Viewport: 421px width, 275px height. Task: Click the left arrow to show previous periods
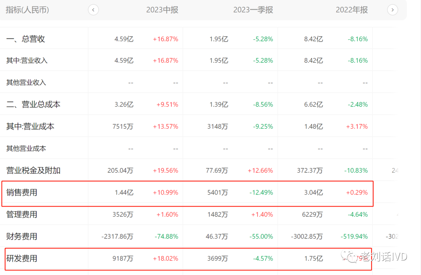(94, 10)
